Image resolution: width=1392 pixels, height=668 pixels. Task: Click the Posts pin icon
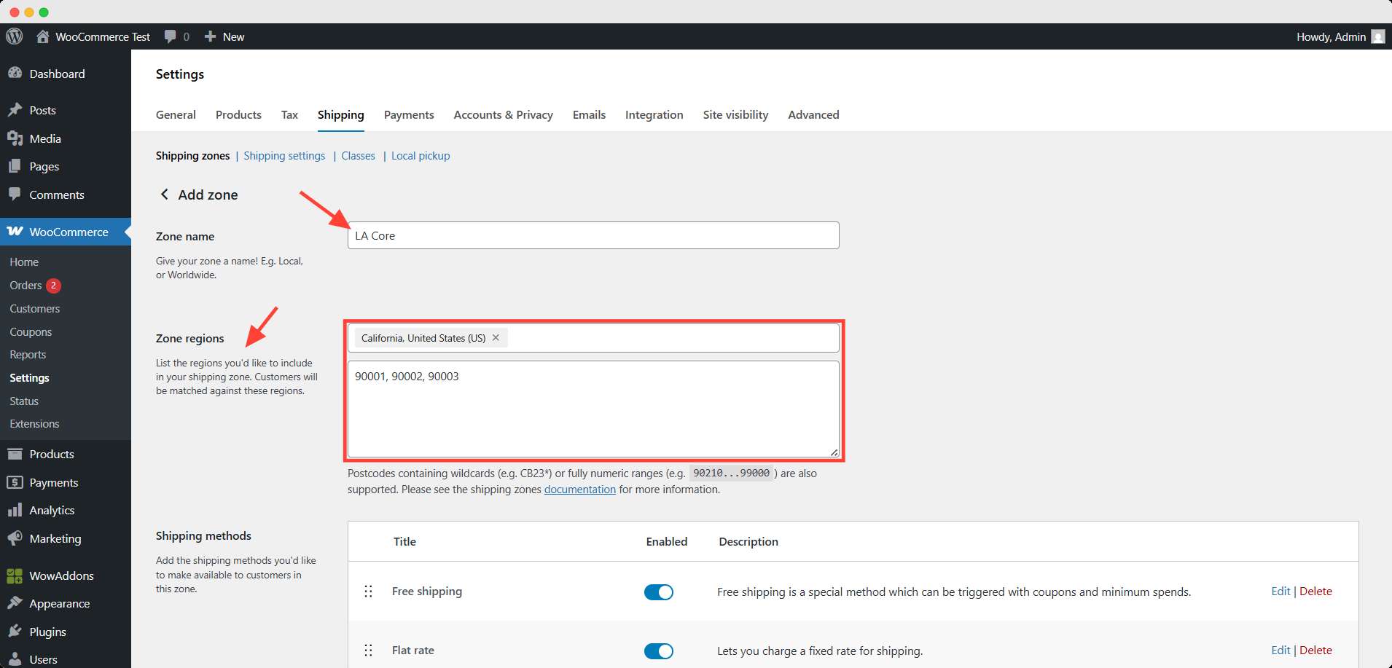pyautogui.click(x=15, y=110)
